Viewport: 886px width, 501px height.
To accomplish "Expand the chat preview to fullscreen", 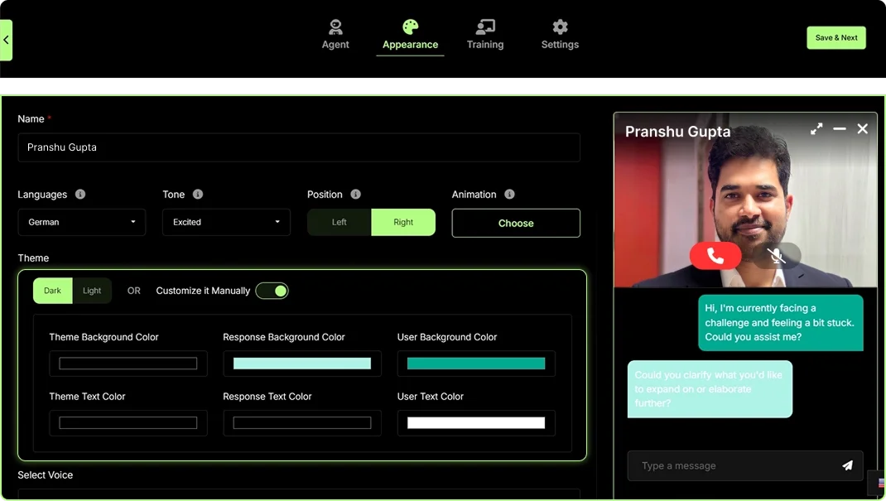I will pyautogui.click(x=816, y=129).
